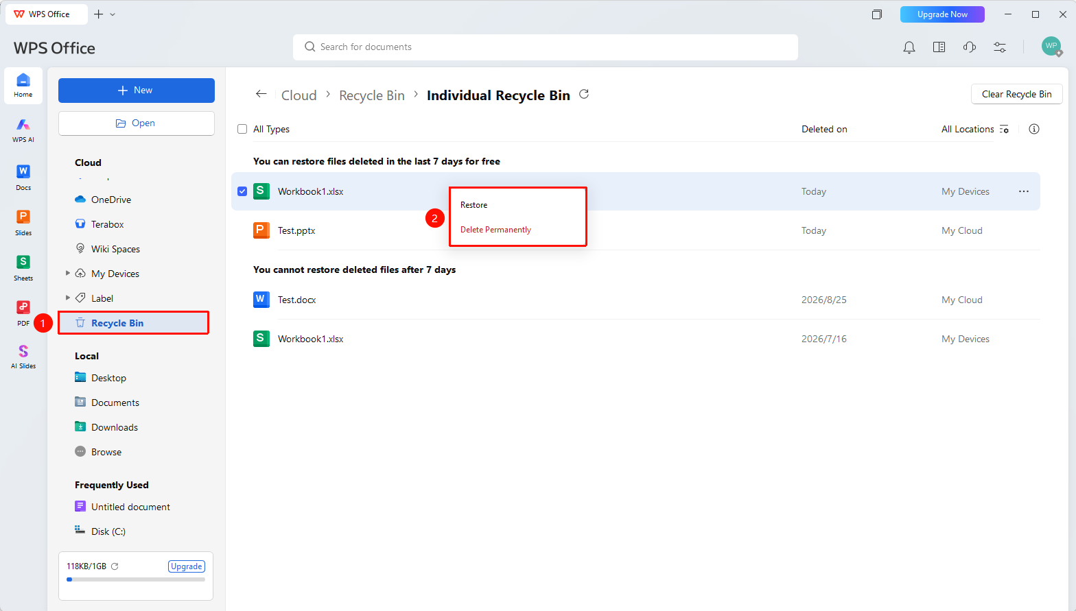The height and width of the screenshot is (611, 1076).
Task: Expand the My Devices tree node
Action: point(68,273)
